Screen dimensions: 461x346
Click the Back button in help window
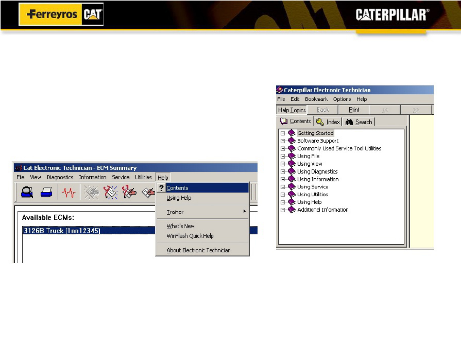click(x=323, y=110)
